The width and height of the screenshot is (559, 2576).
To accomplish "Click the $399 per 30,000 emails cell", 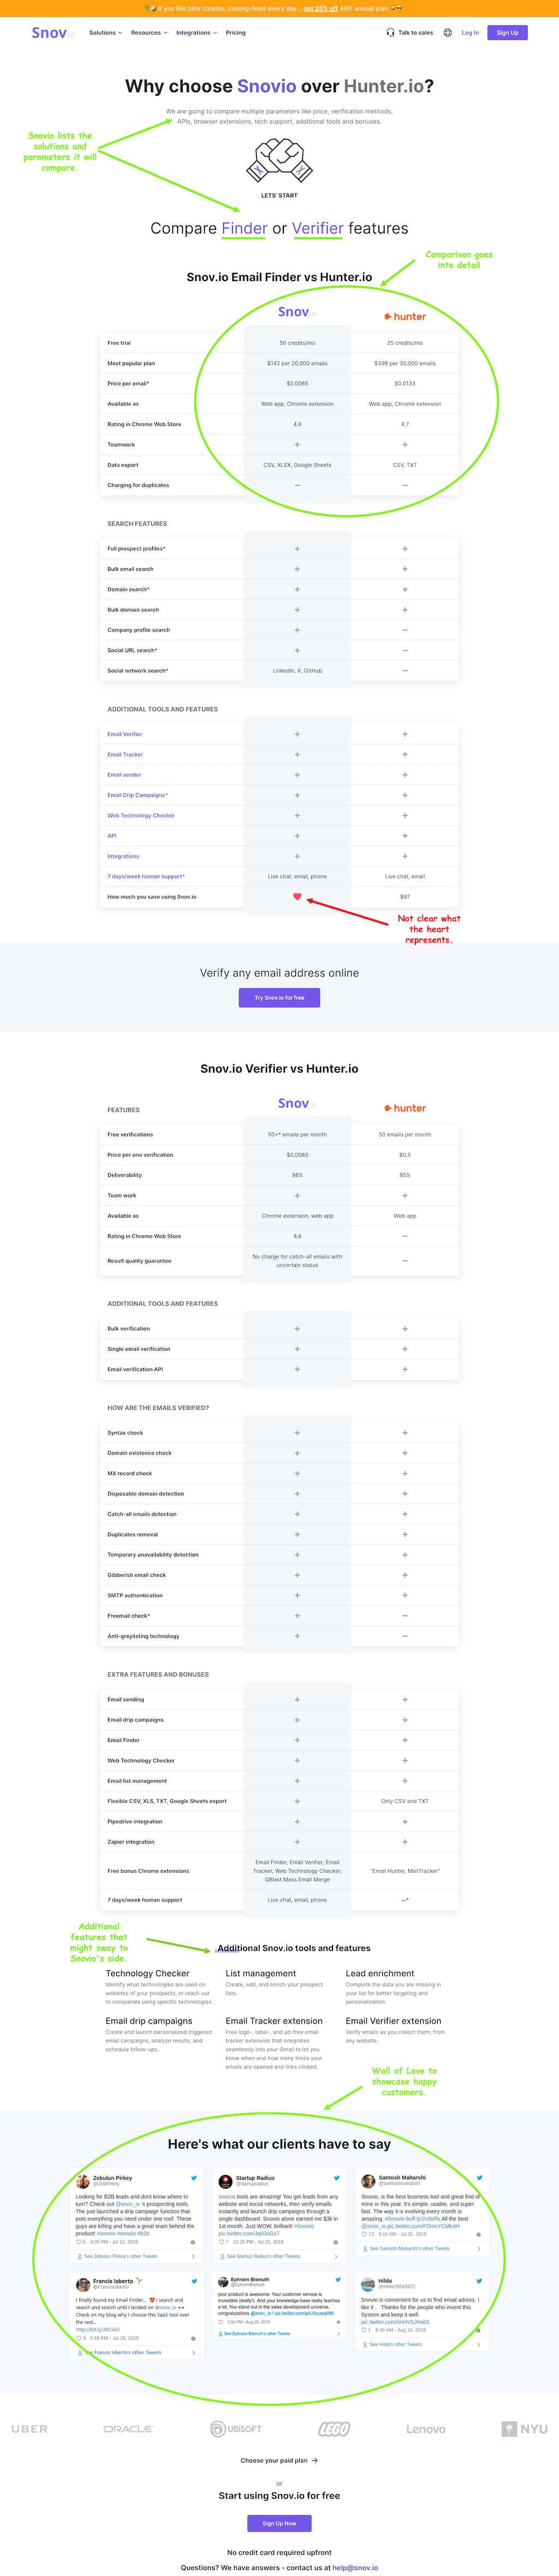I will point(405,363).
